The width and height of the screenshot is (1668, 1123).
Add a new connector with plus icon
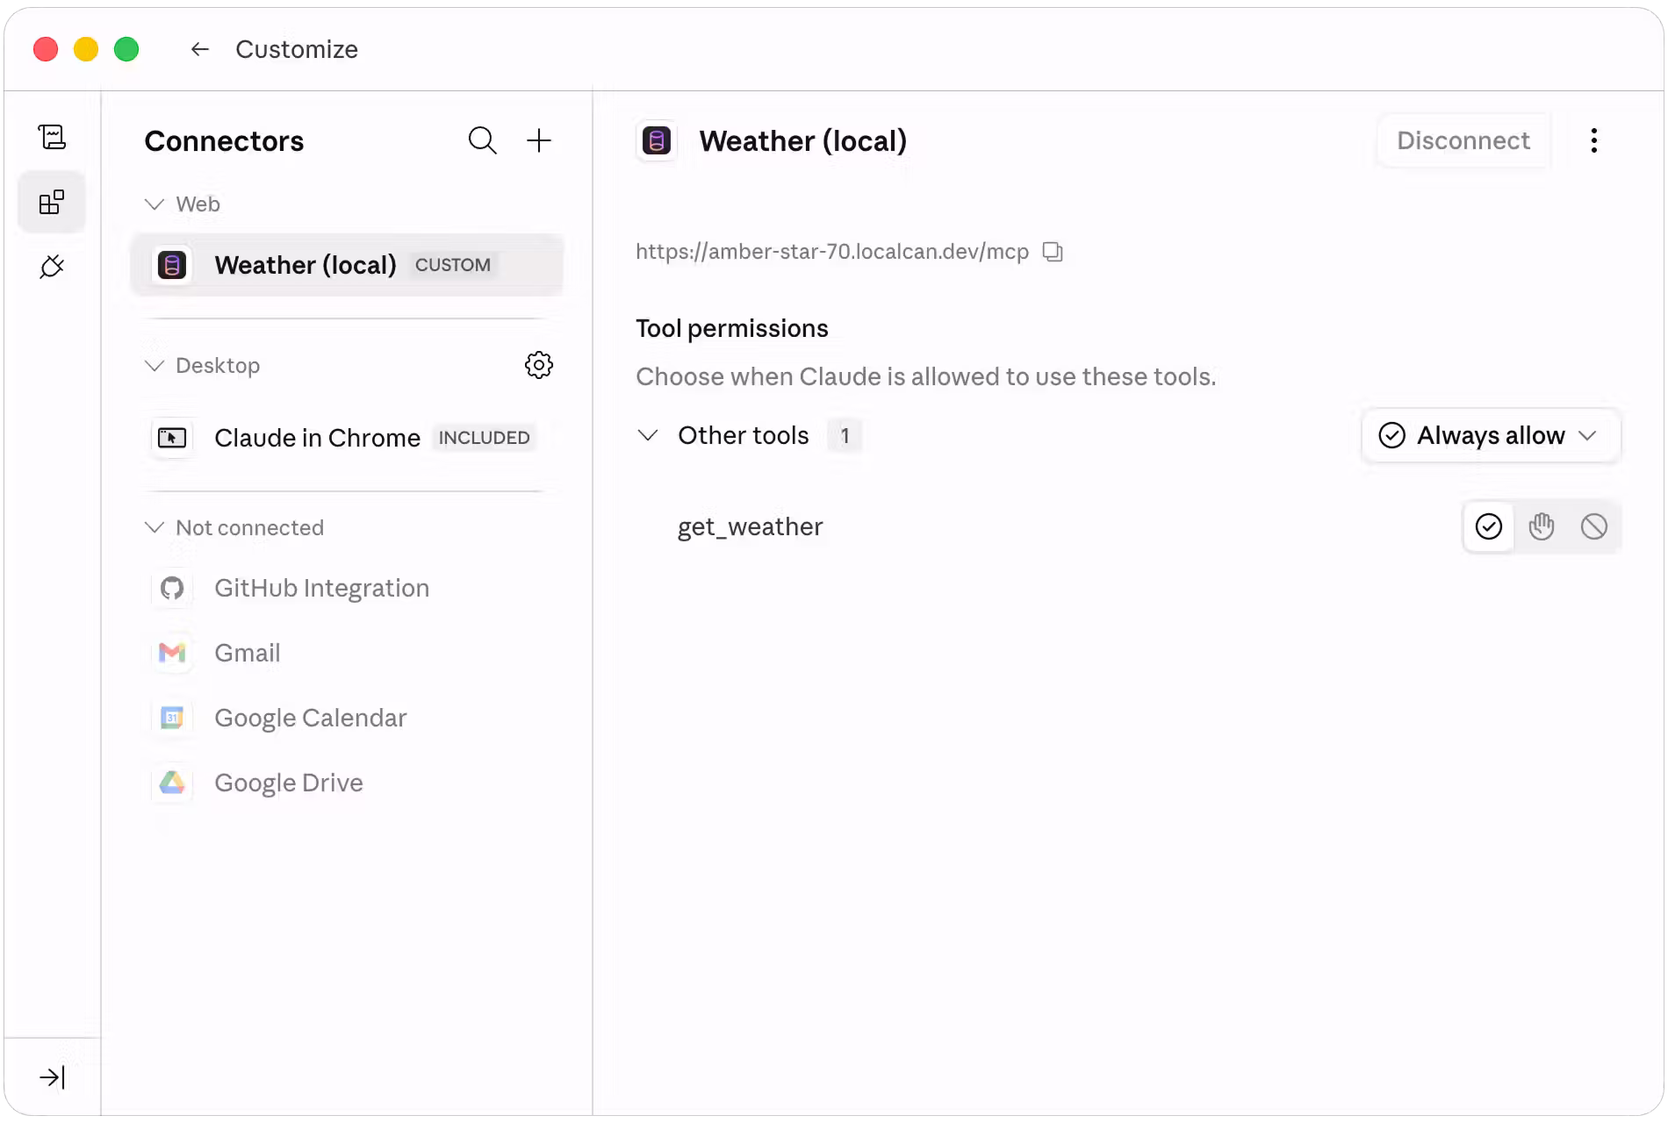[539, 140]
